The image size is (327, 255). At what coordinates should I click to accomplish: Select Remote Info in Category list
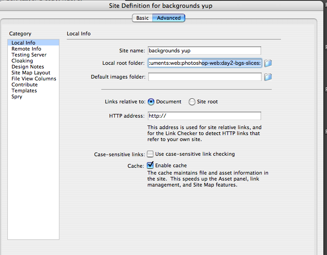point(26,49)
